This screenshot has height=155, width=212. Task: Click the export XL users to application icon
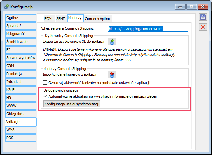point(112,42)
